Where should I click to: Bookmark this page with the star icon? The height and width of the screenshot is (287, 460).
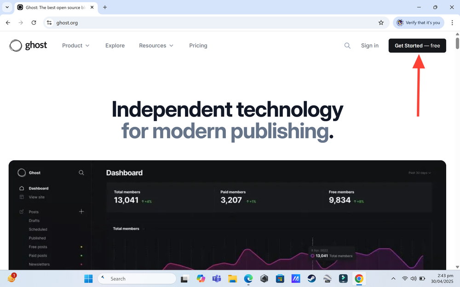click(381, 23)
